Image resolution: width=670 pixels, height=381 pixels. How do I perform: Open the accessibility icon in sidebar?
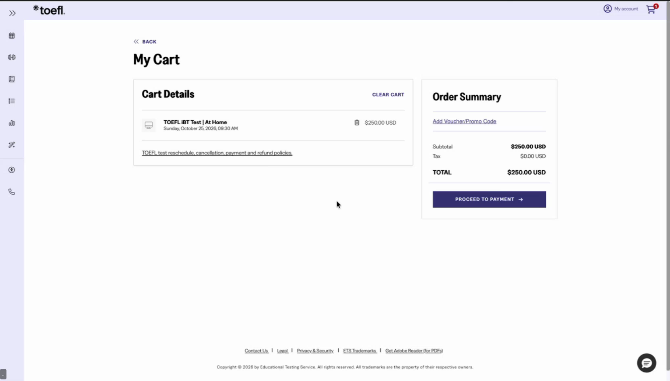coord(12,170)
